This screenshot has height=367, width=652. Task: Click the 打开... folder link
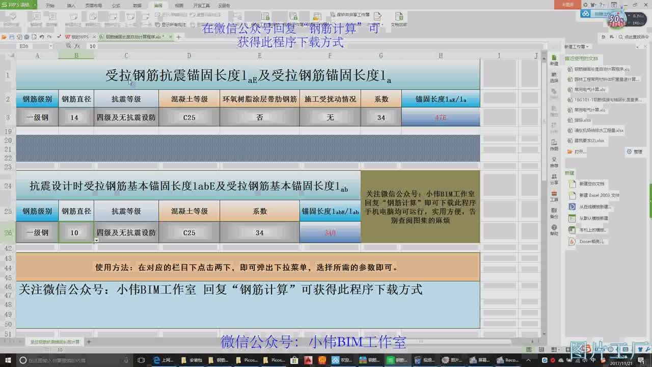pyautogui.click(x=576, y=151)
